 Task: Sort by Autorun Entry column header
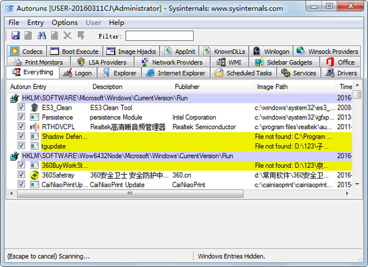(48, 86)
